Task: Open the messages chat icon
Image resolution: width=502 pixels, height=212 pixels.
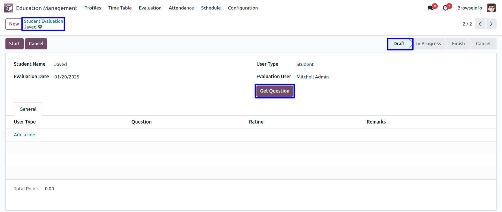Action: click(431, 8)
